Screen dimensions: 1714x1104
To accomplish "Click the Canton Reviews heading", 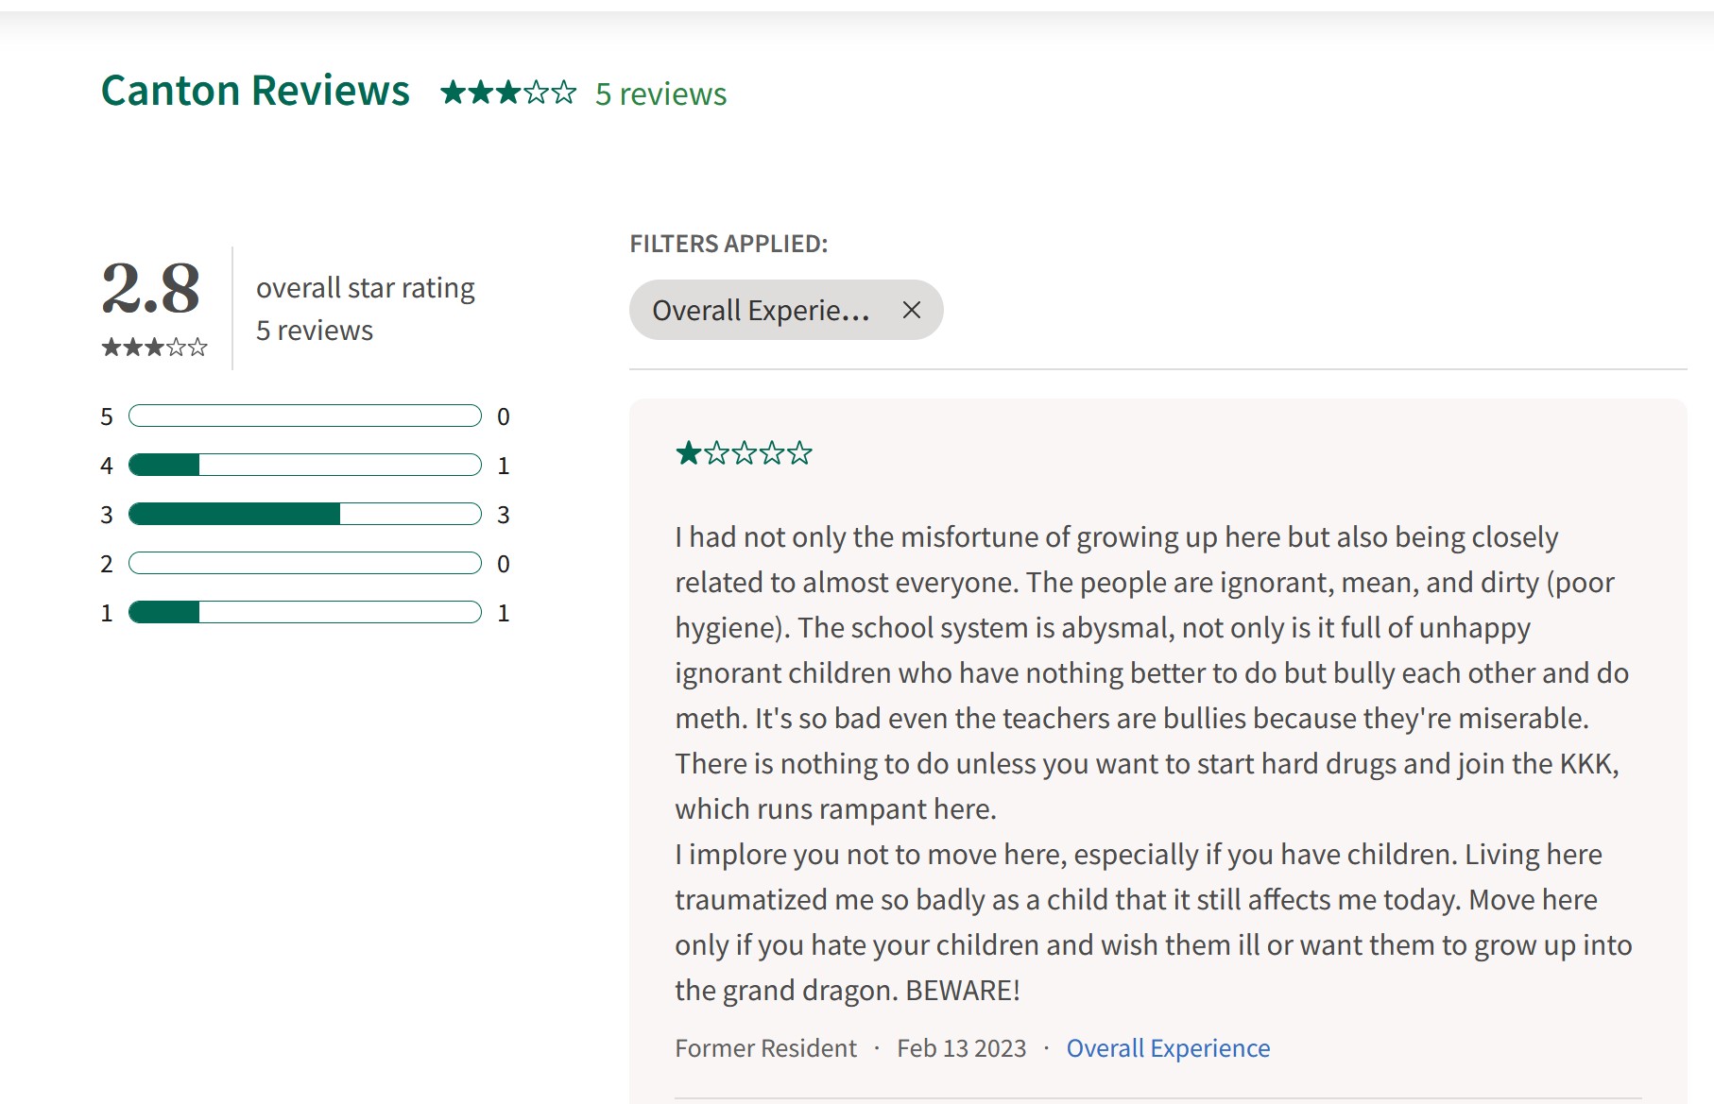I will click(255, 91).
